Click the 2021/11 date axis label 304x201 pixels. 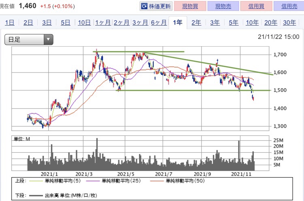[x=241, y=174]
